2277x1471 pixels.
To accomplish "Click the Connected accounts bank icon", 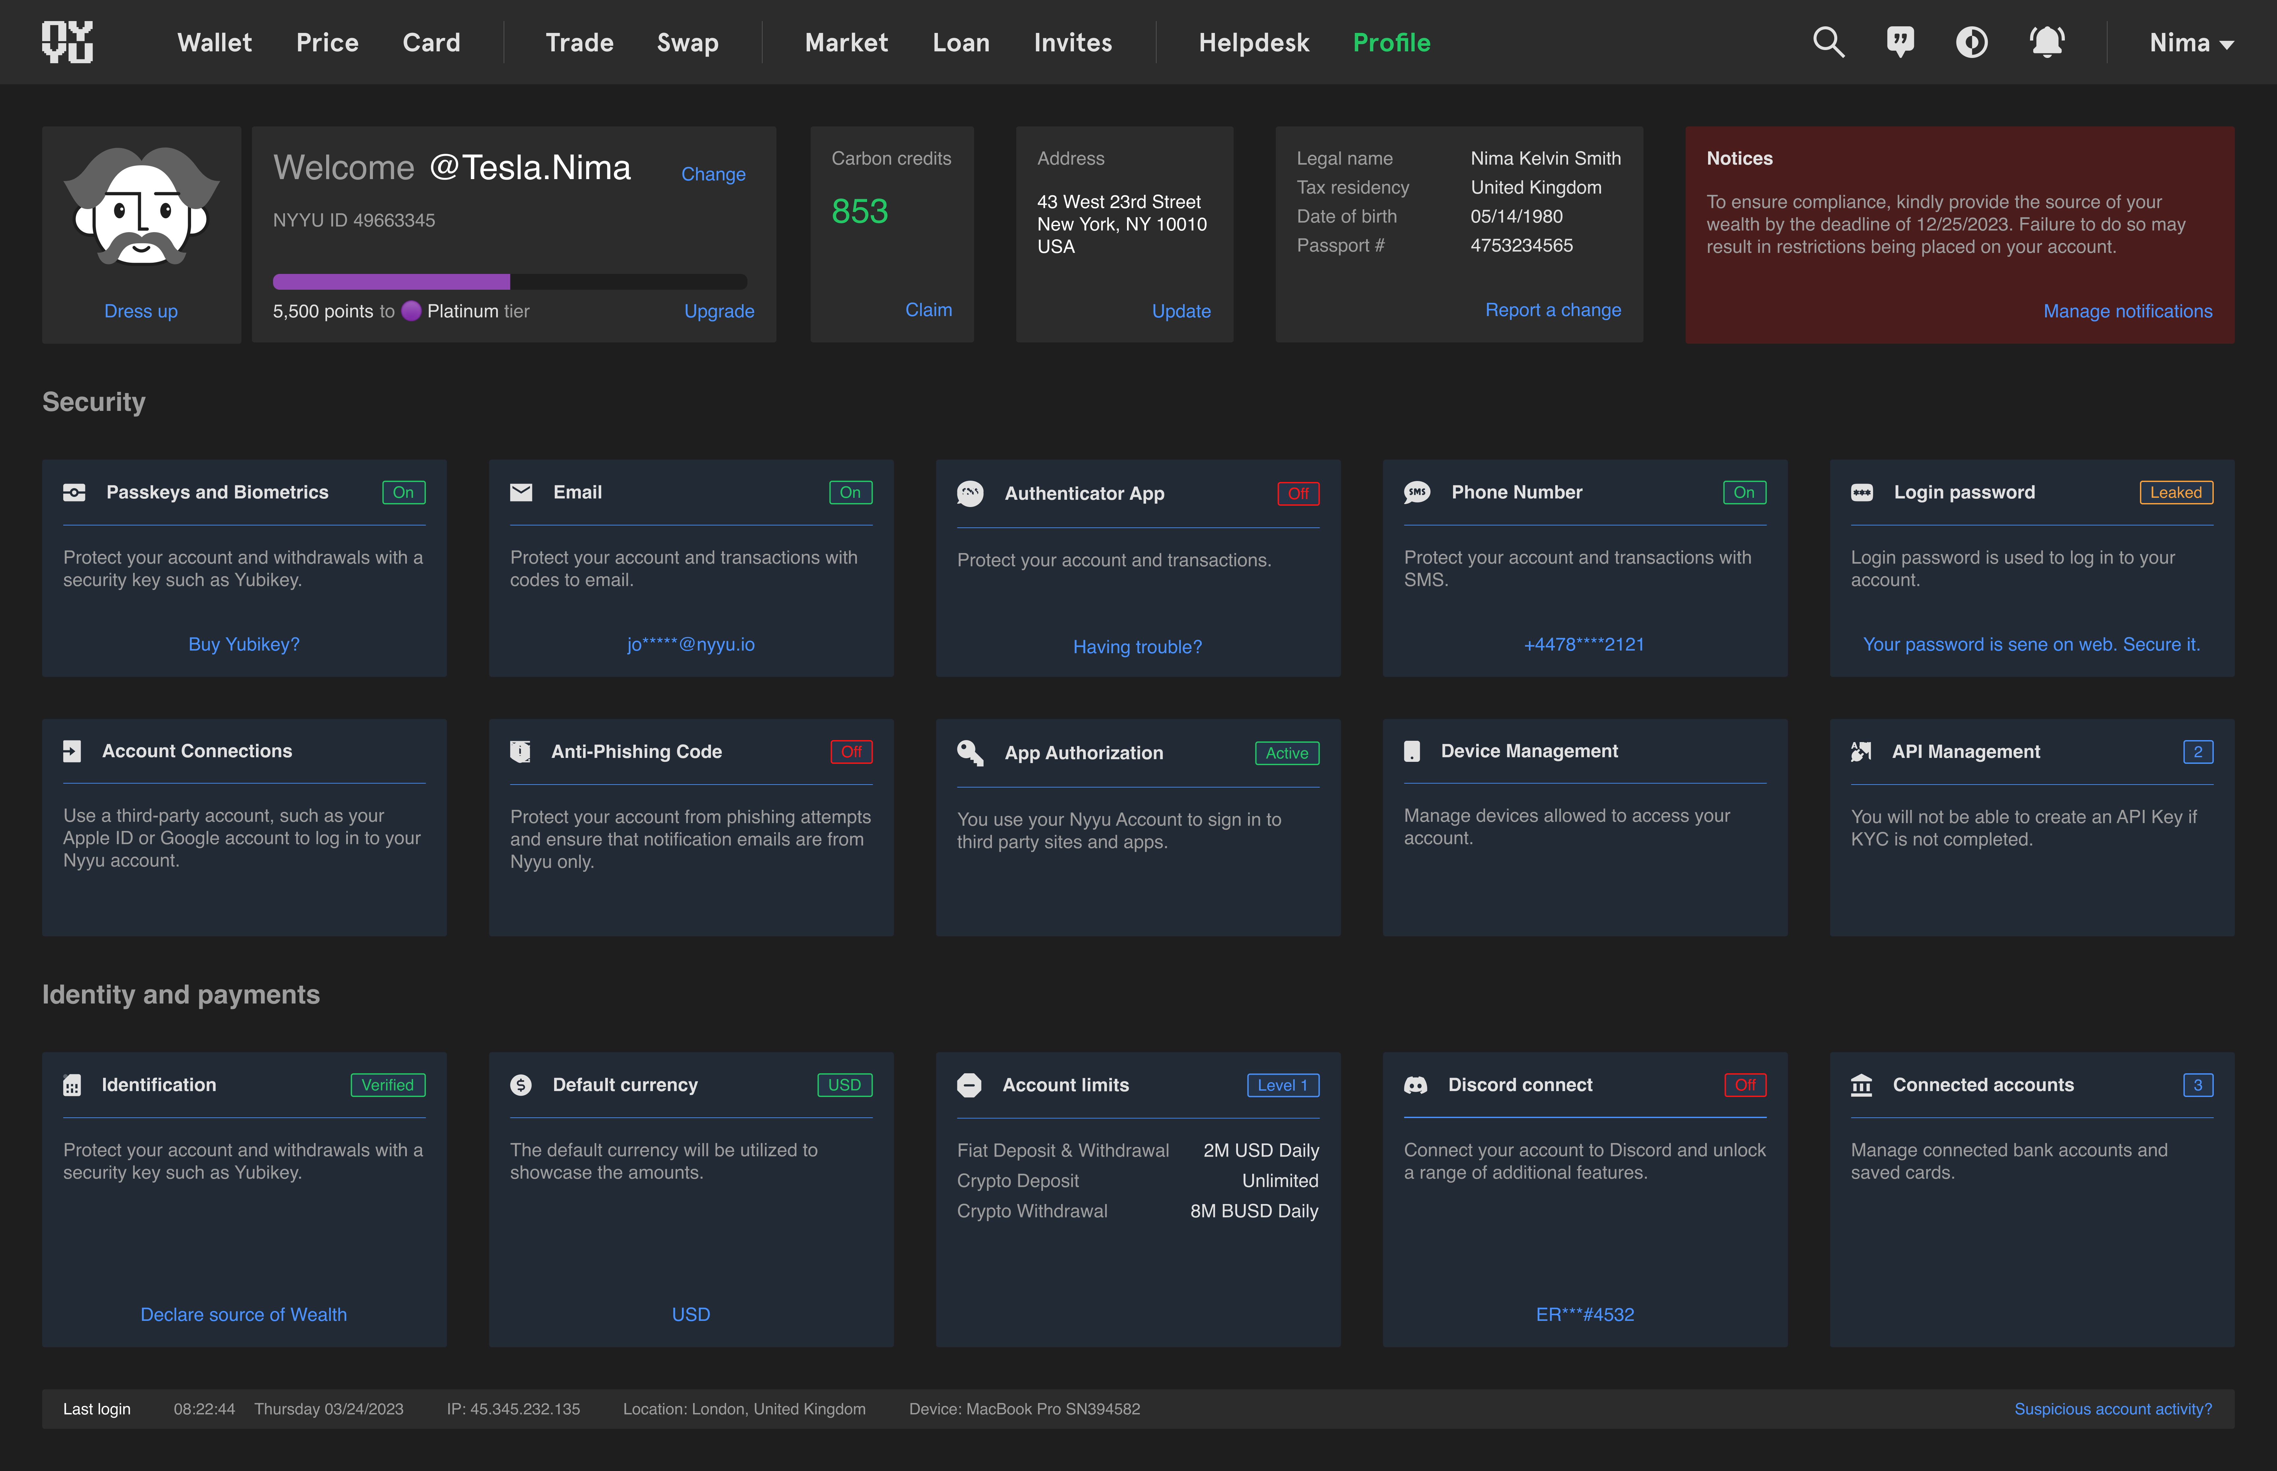I will coord(1861,1085).
